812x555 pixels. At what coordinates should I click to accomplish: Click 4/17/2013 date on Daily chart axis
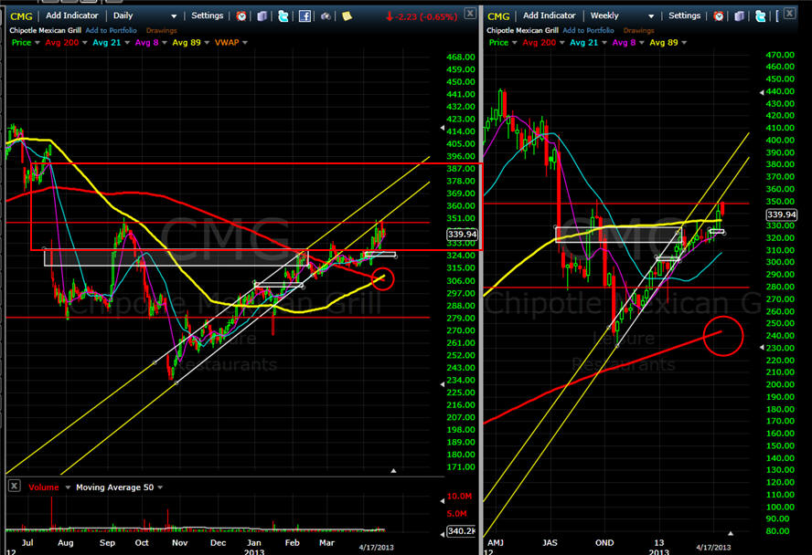pos(377,548)
